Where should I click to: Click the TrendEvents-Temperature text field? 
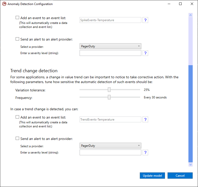(110, 120)
